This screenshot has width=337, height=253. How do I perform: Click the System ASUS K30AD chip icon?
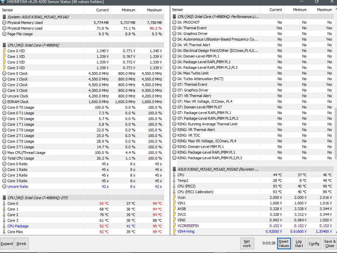coord(4,17)
